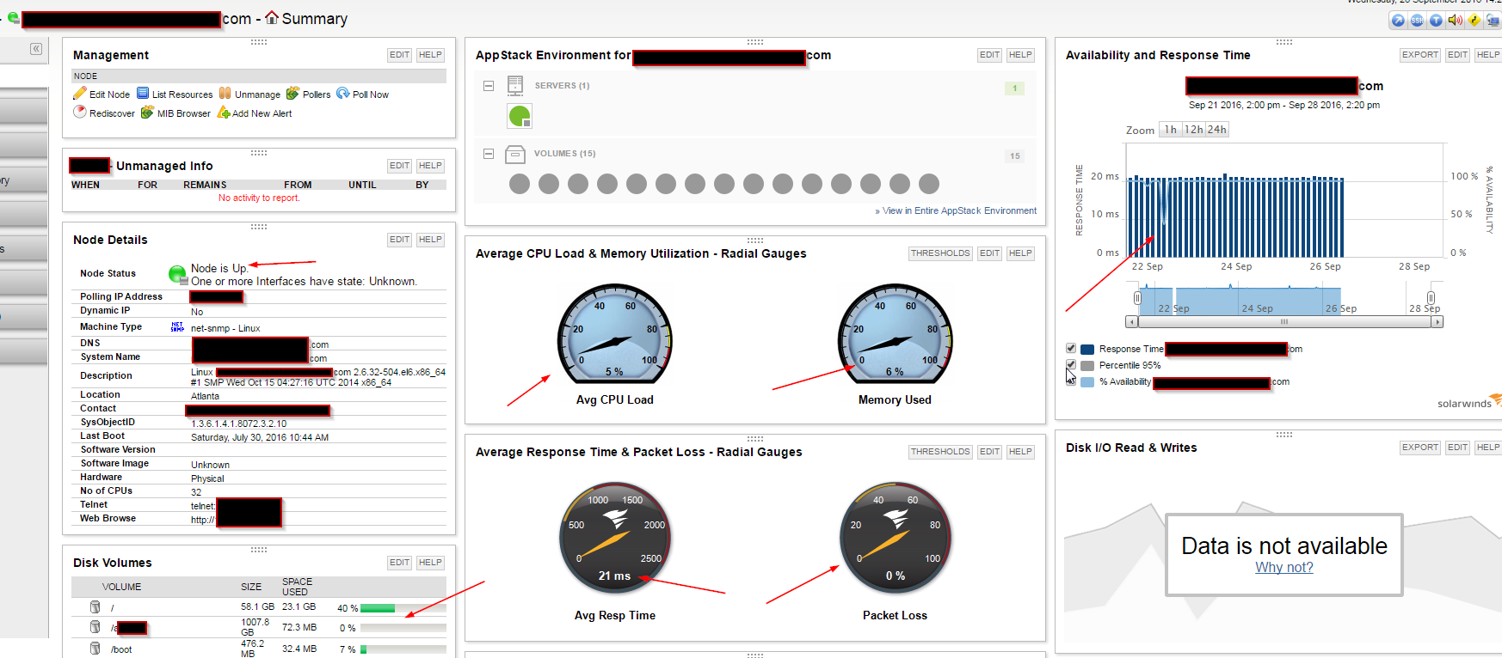Open the MIB Browser icon
1502x658 pixels.
pos(147,113)
